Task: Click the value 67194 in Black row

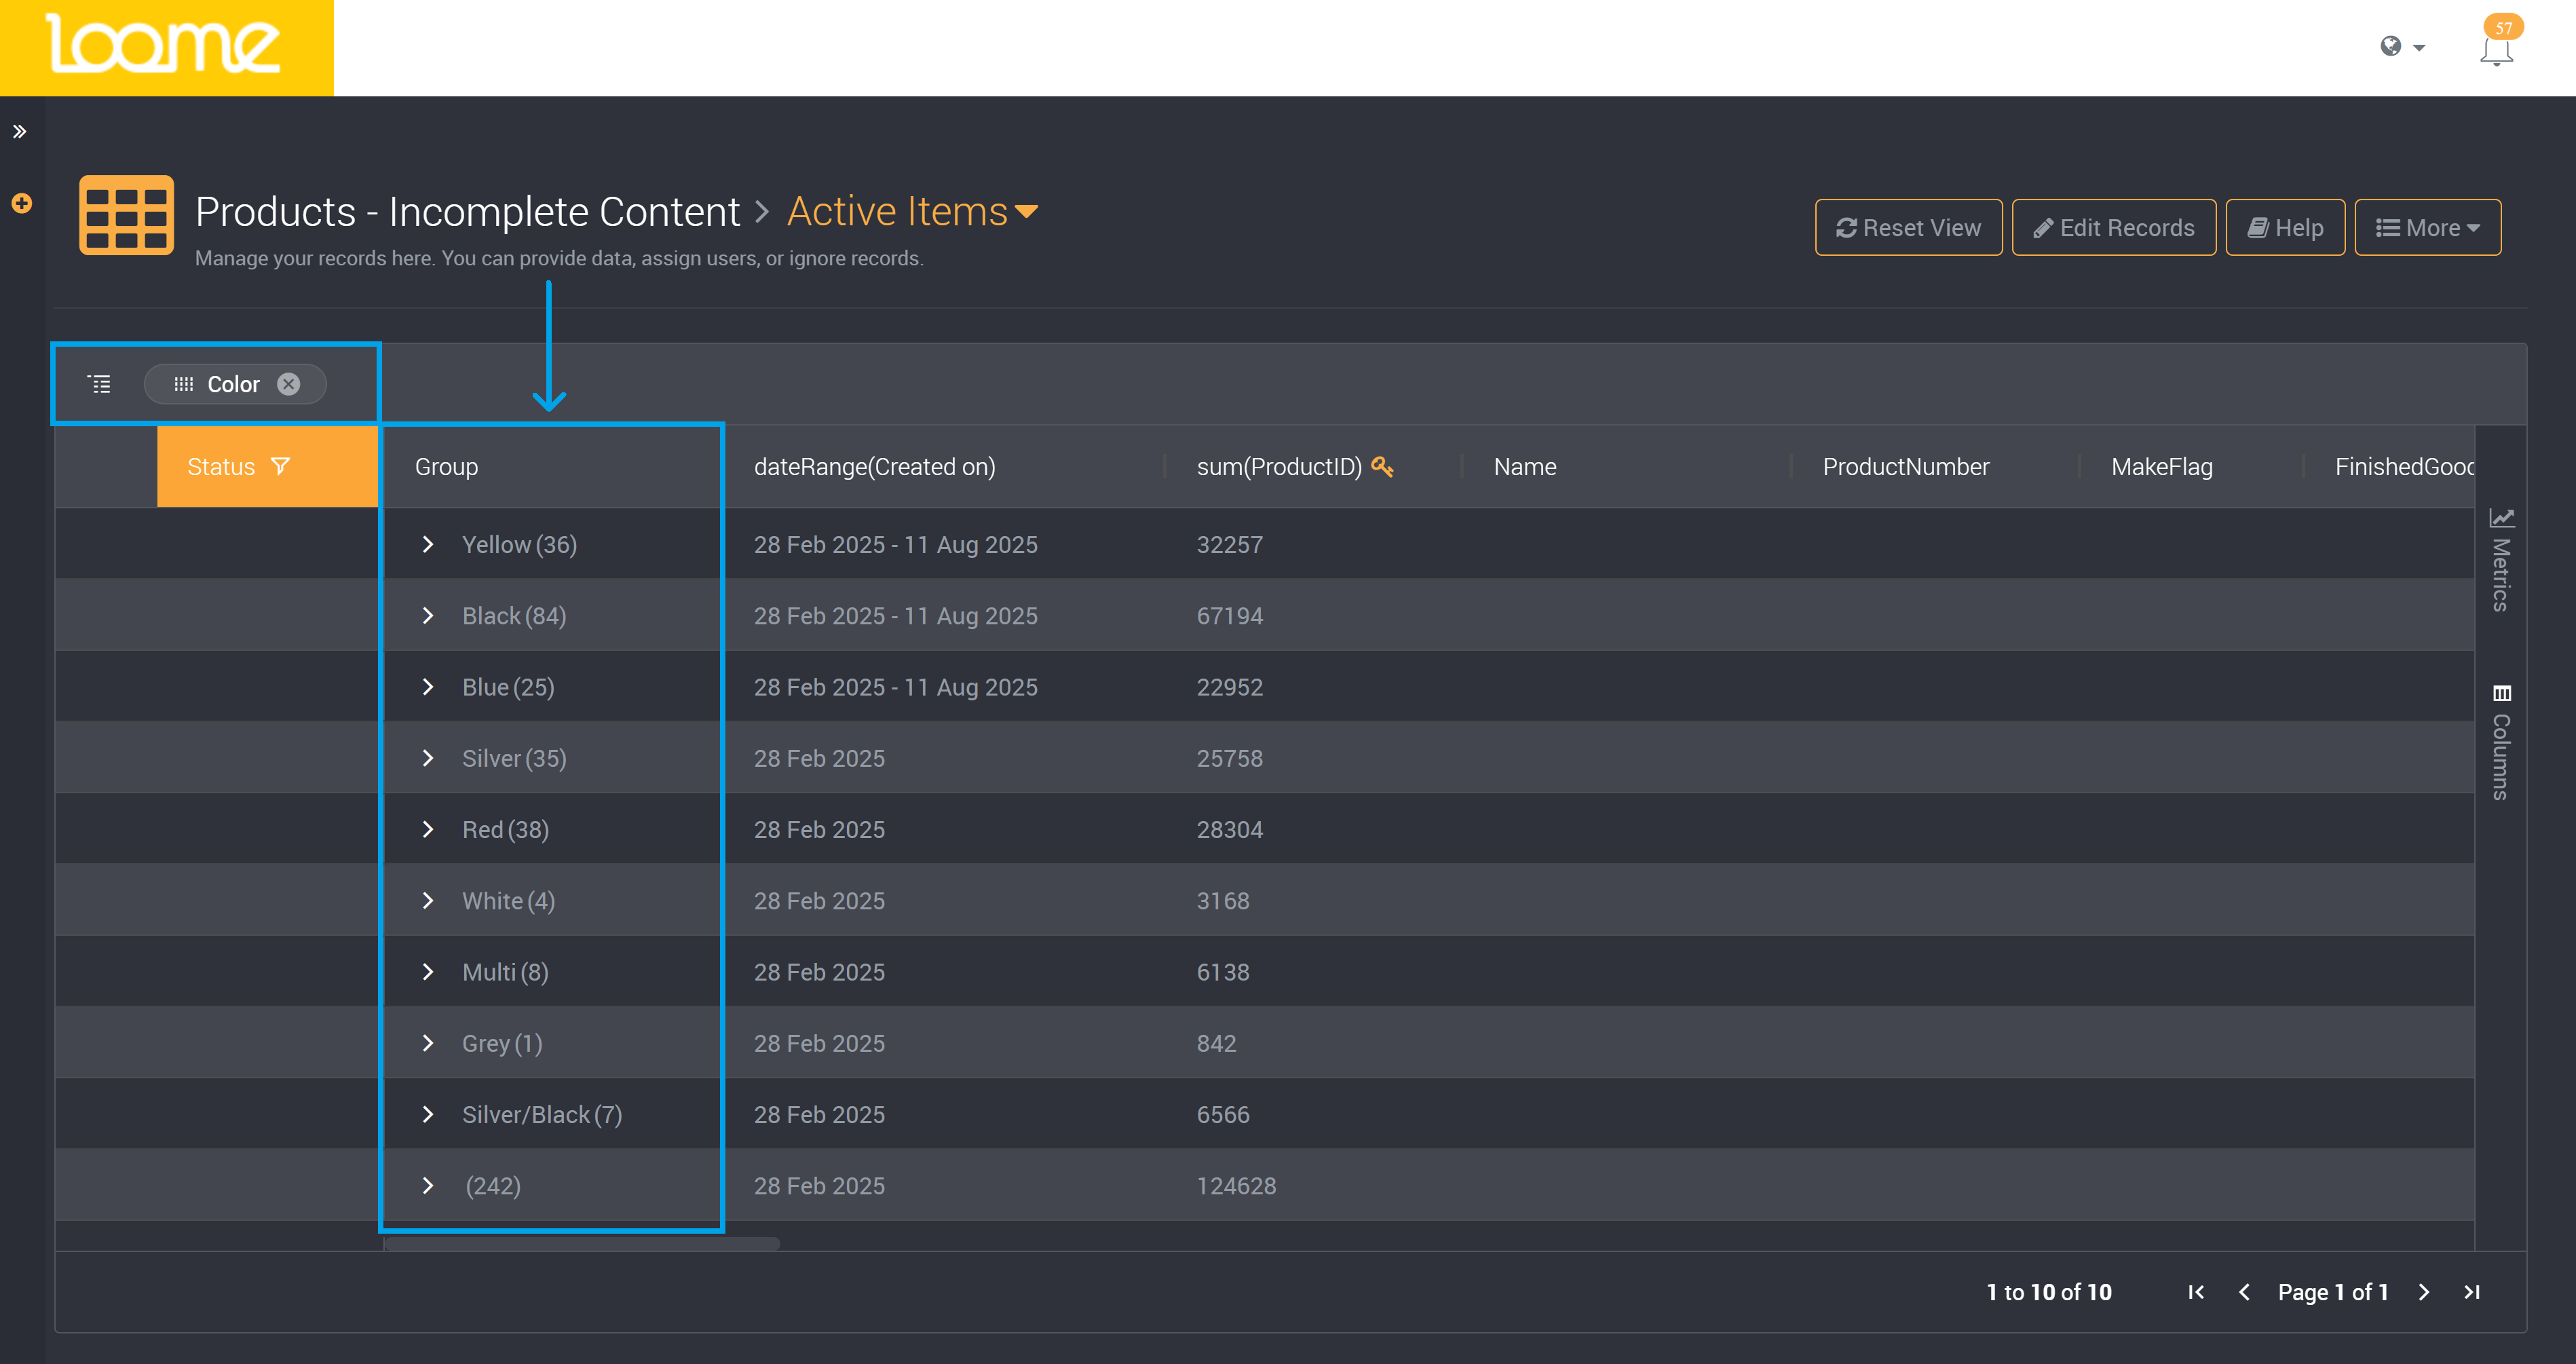Action: (1230, 615)
